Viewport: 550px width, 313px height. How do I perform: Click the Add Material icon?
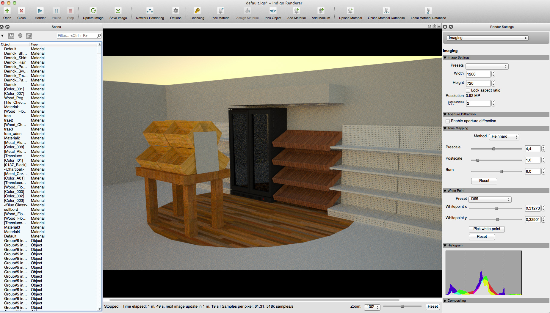[x=296, y=11]
